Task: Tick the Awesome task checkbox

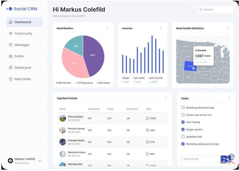Action: point(183,137)
